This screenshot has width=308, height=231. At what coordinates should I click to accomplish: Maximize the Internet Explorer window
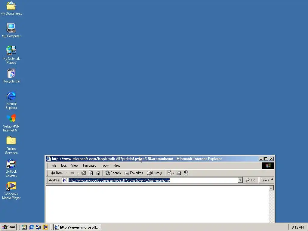[266, 159]
